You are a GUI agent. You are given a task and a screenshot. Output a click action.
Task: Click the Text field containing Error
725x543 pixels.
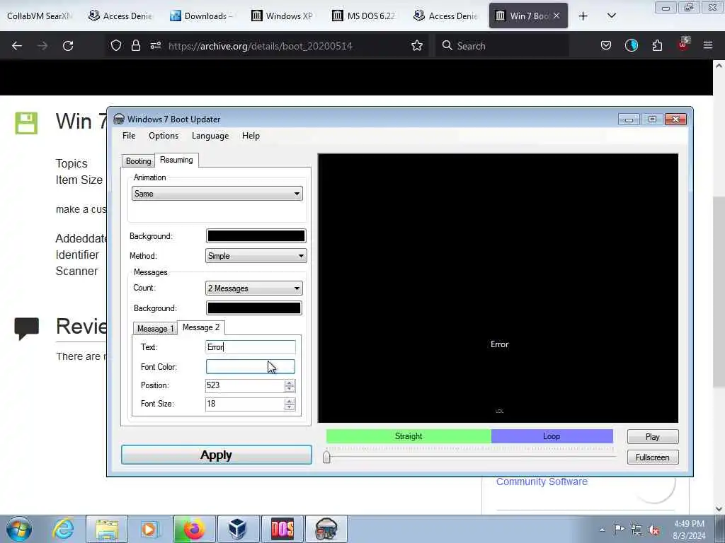pyautogui.click(x=250, y=347)
